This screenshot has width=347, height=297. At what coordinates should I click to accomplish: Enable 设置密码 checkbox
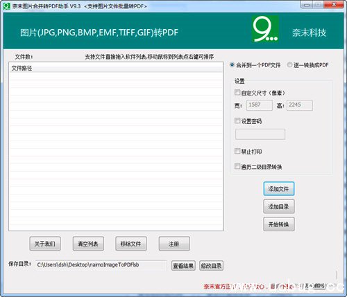(237, 120)
